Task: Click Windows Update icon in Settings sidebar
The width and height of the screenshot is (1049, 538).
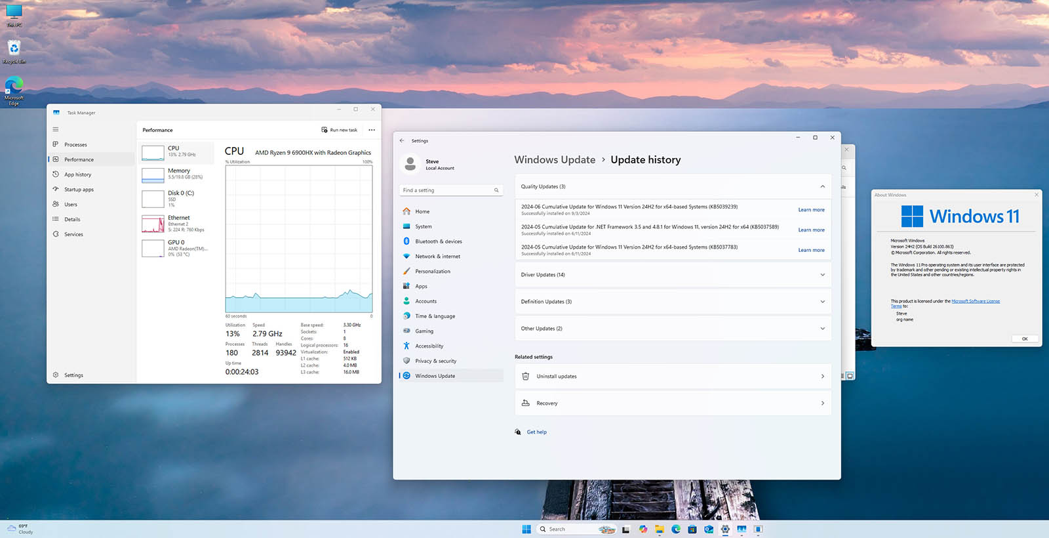Action: coord(406,376)
